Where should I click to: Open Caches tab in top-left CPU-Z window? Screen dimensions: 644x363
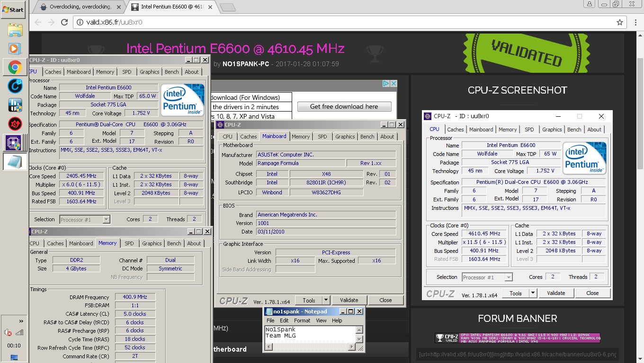[53, 72]
